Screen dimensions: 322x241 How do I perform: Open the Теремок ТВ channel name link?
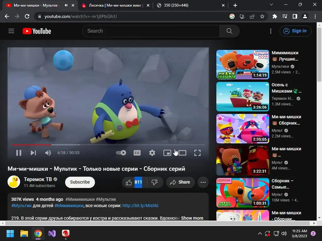point(38,179)
